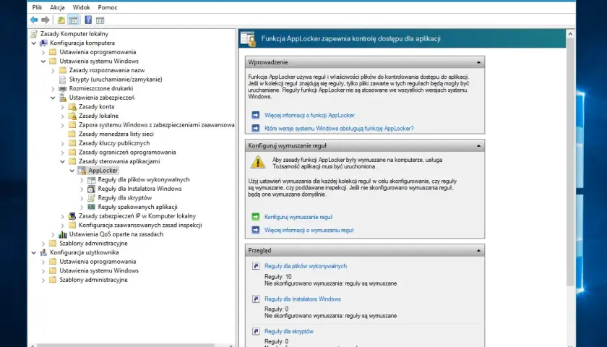607x347 pixels.
Task: Click the Reguły spakowanych aplikacji tree icon
Action: [91, 207]
